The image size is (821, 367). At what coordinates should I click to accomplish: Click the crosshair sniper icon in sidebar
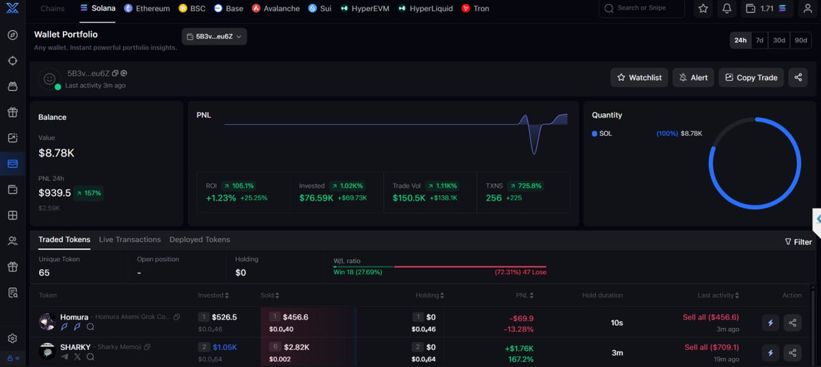[x=12, y=61]
